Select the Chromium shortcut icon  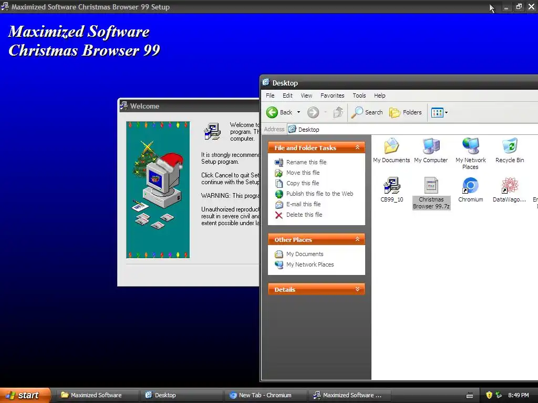coord(470,189)
